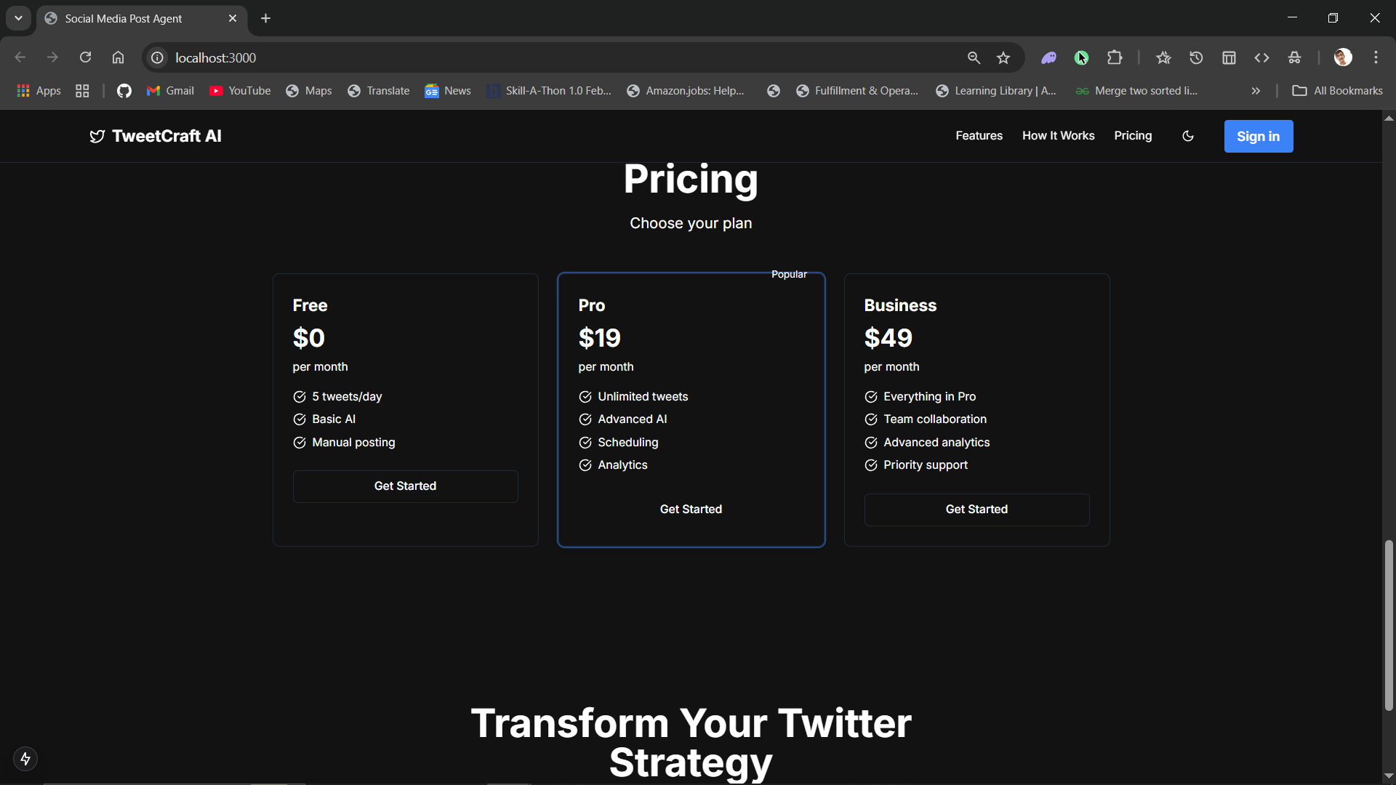Click the lightning bolt icon in the bottom-left corner
Screen dimensions: 1396x785
point(25,759)
